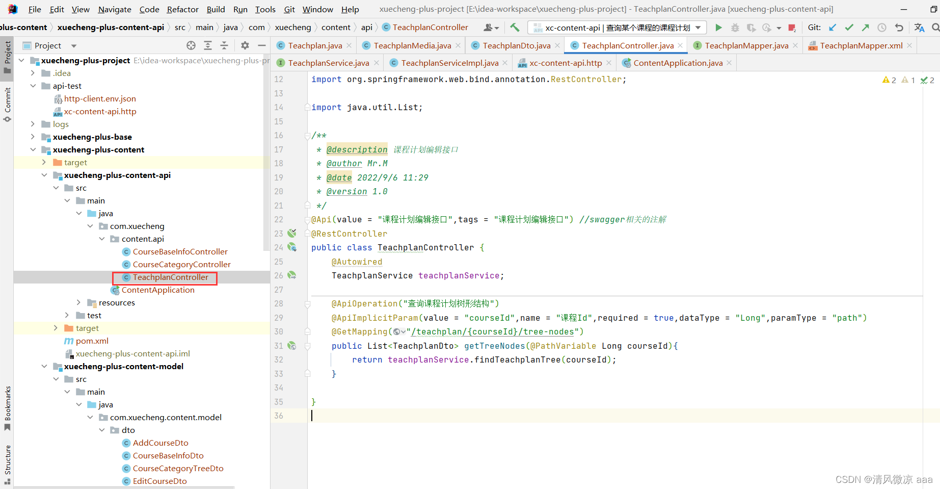Show Git history clock icon
This screenshot has height=489, width=940.
(x=882, y=28)
